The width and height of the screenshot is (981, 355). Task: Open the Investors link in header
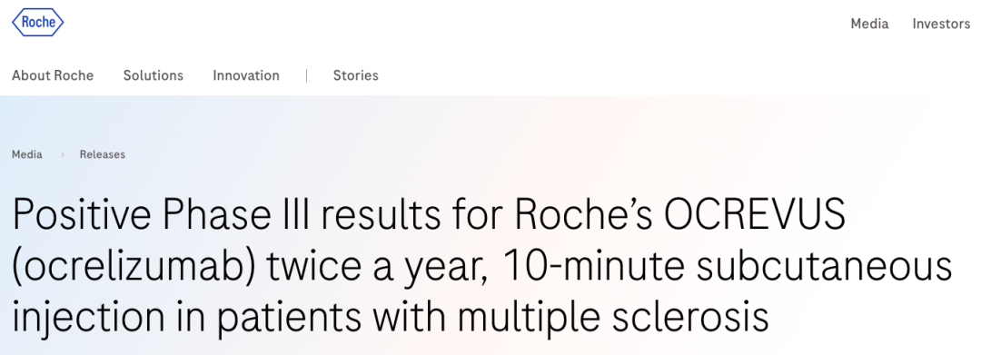[941, 24]
